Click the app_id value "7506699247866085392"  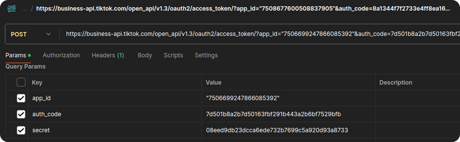point(243,98)
